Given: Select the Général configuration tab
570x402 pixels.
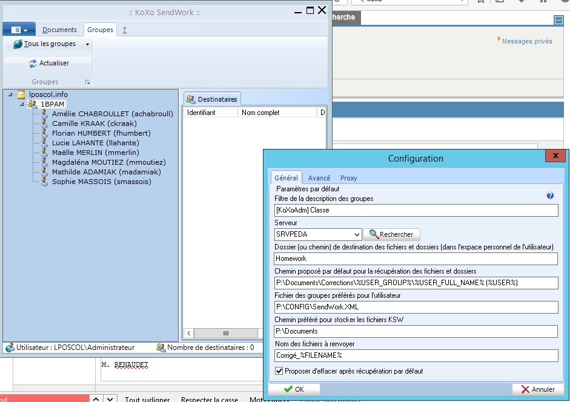Looking at the screenshot, I should pyautogui.click(x=286, y=178).
